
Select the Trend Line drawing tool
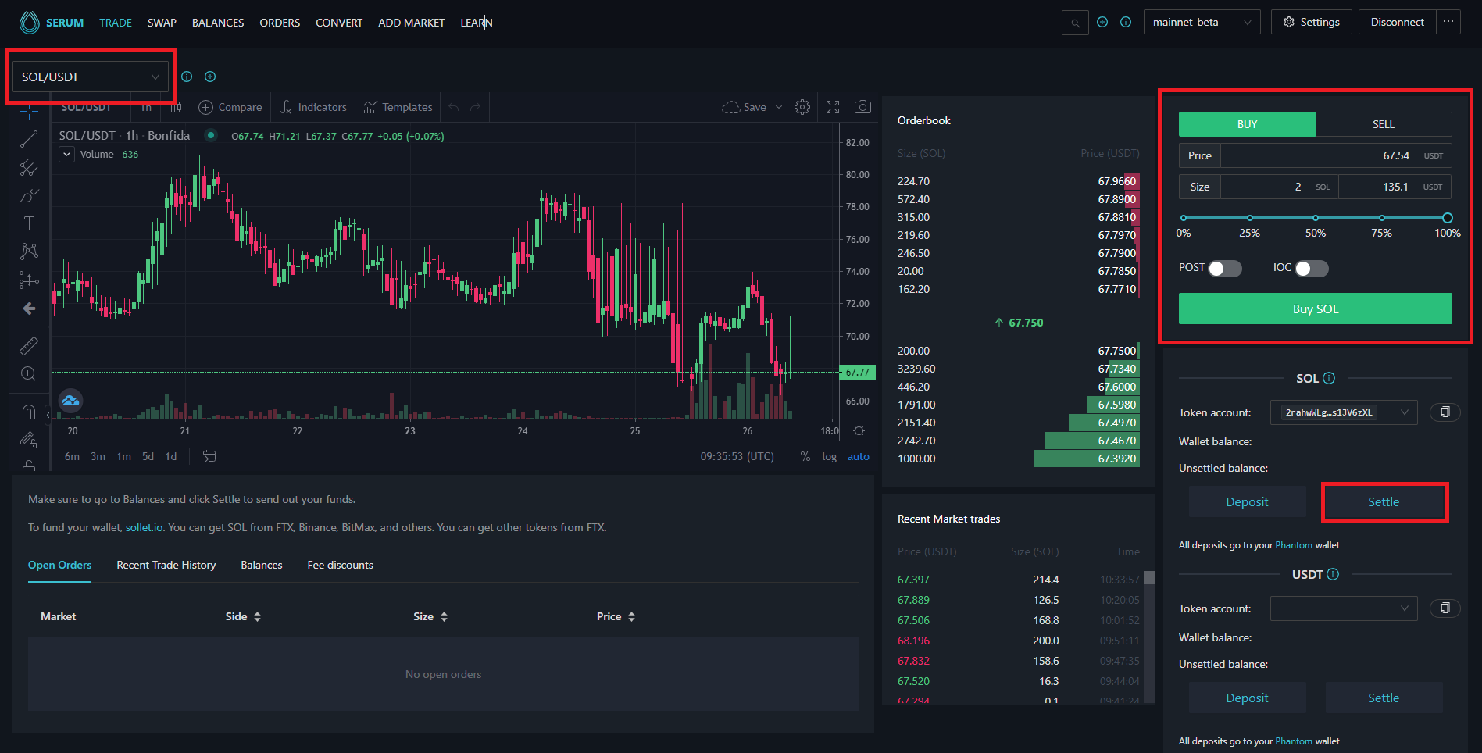[x=29, y=139]
